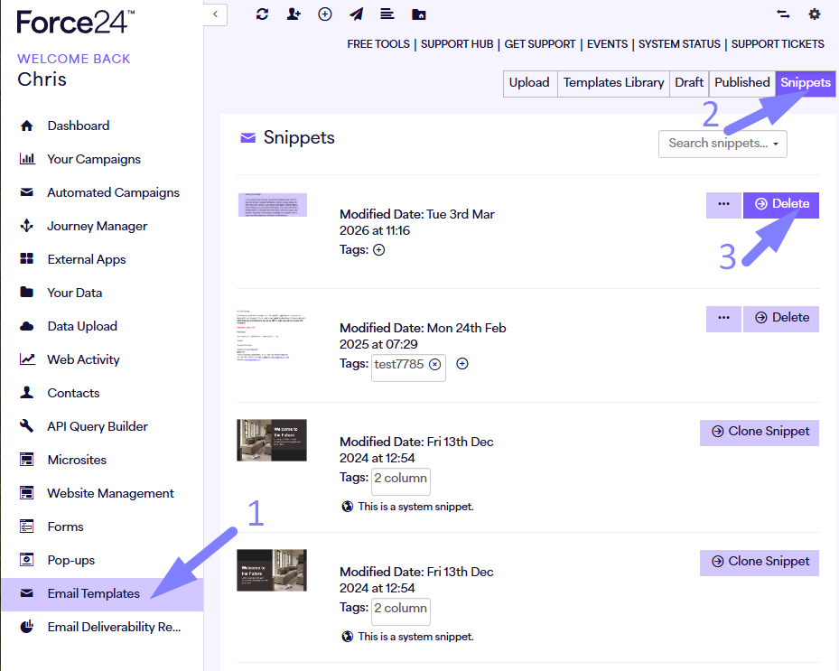
Task: Click the External Apps grid icon
Action: click(x=27, y=259)
